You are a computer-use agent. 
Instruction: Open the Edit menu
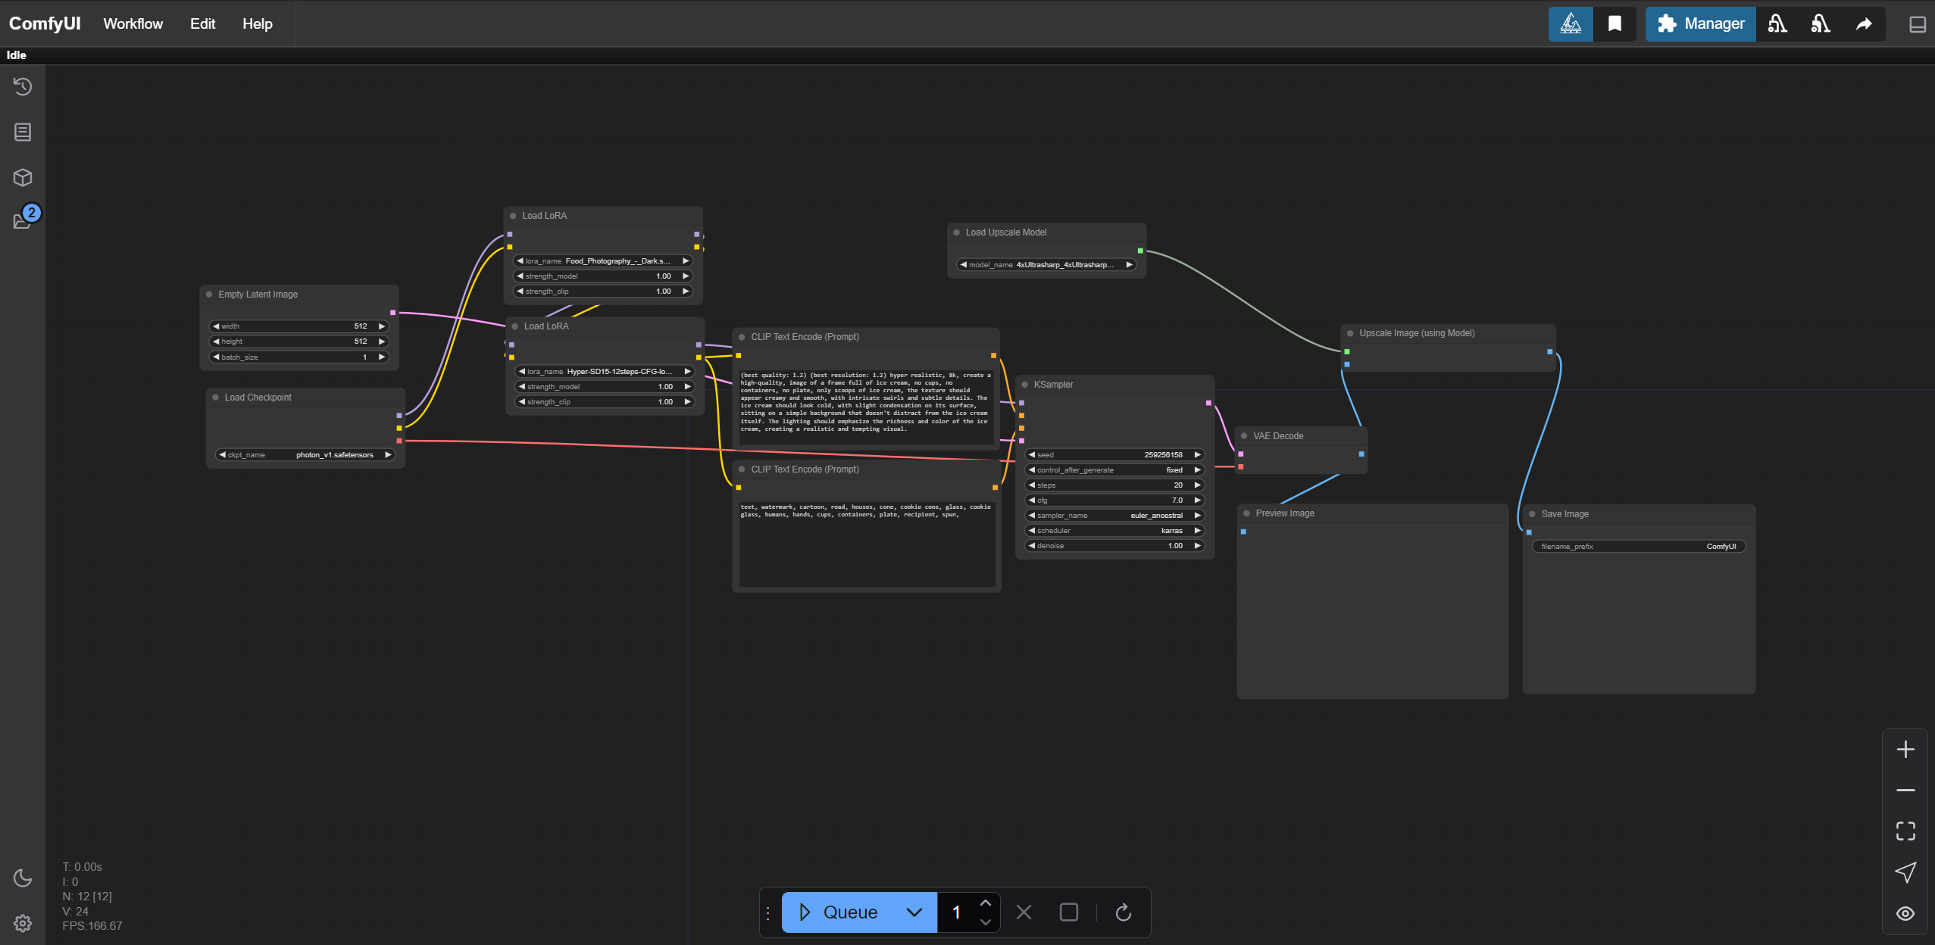[202, 24]
